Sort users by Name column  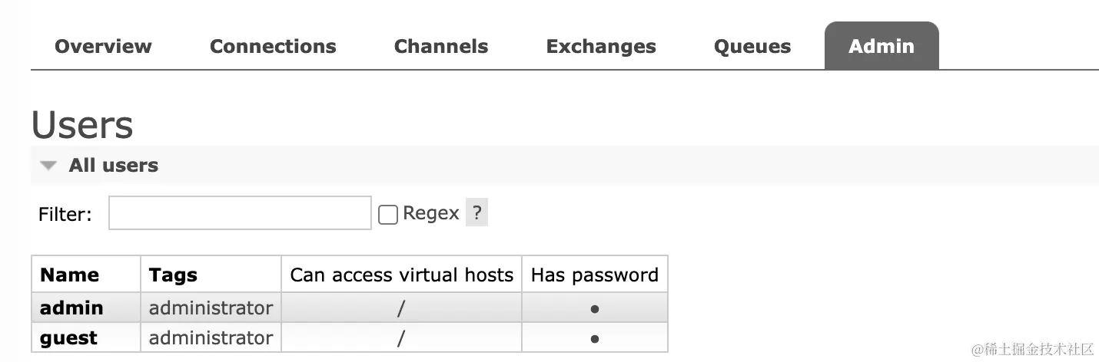pos(70,275)
